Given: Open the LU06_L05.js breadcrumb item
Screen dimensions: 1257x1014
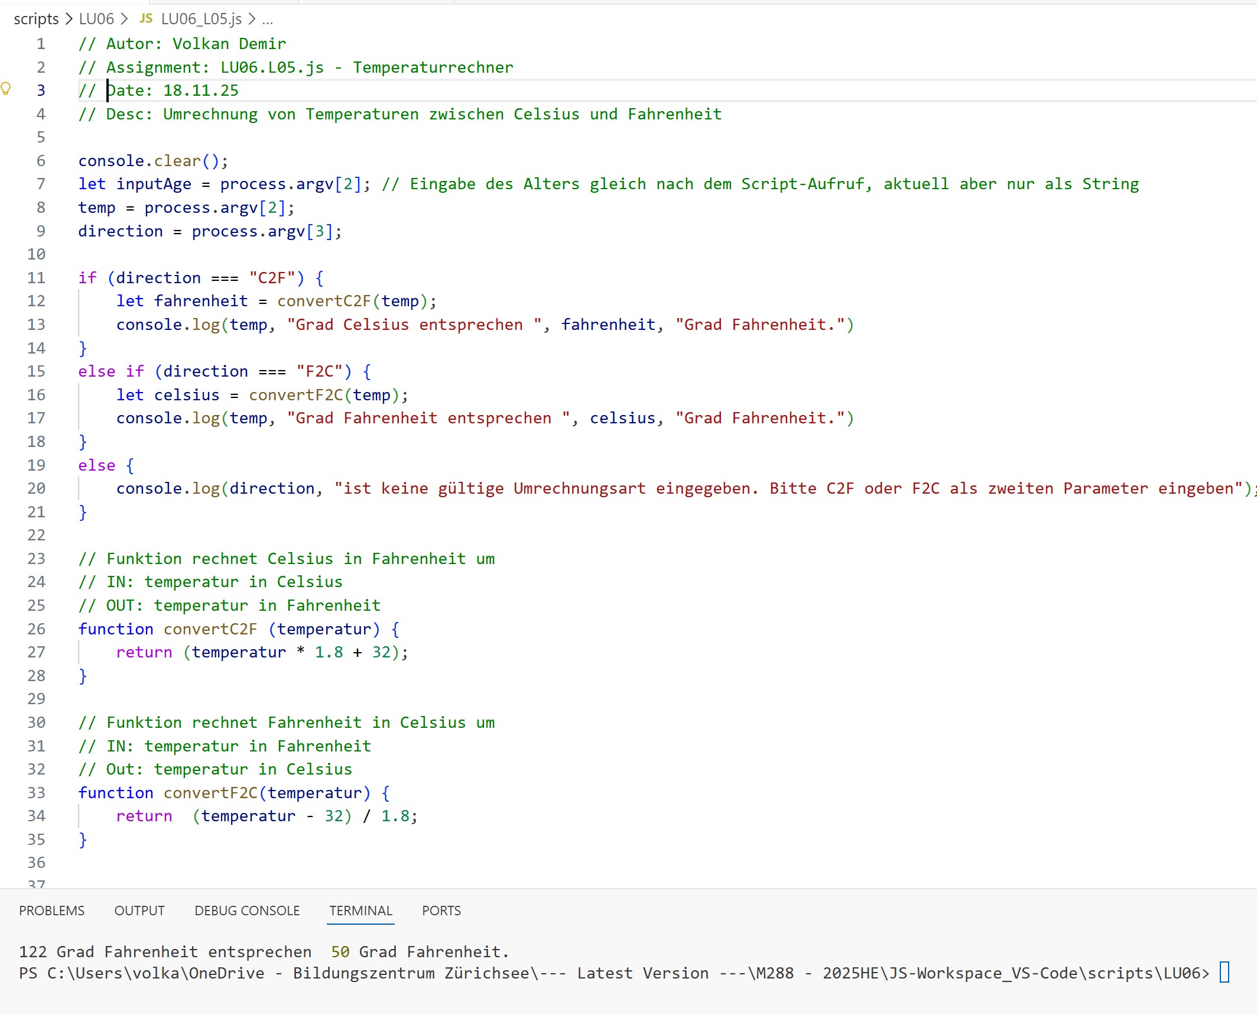Looking at the screenshot, I should point(201,19).
